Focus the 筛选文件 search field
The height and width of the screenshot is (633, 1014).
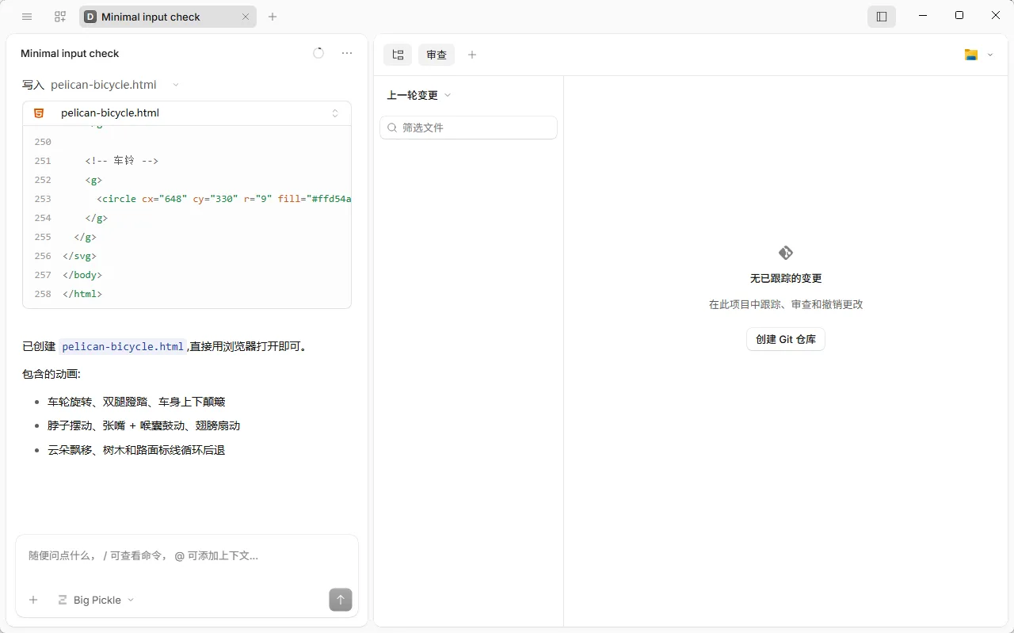pos(468,128)
